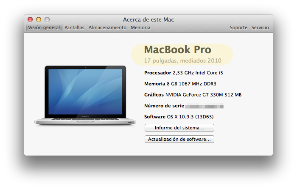297x189 pixels.
Task: Click the Memoria 8 GB line
Action: click(180, 84)
